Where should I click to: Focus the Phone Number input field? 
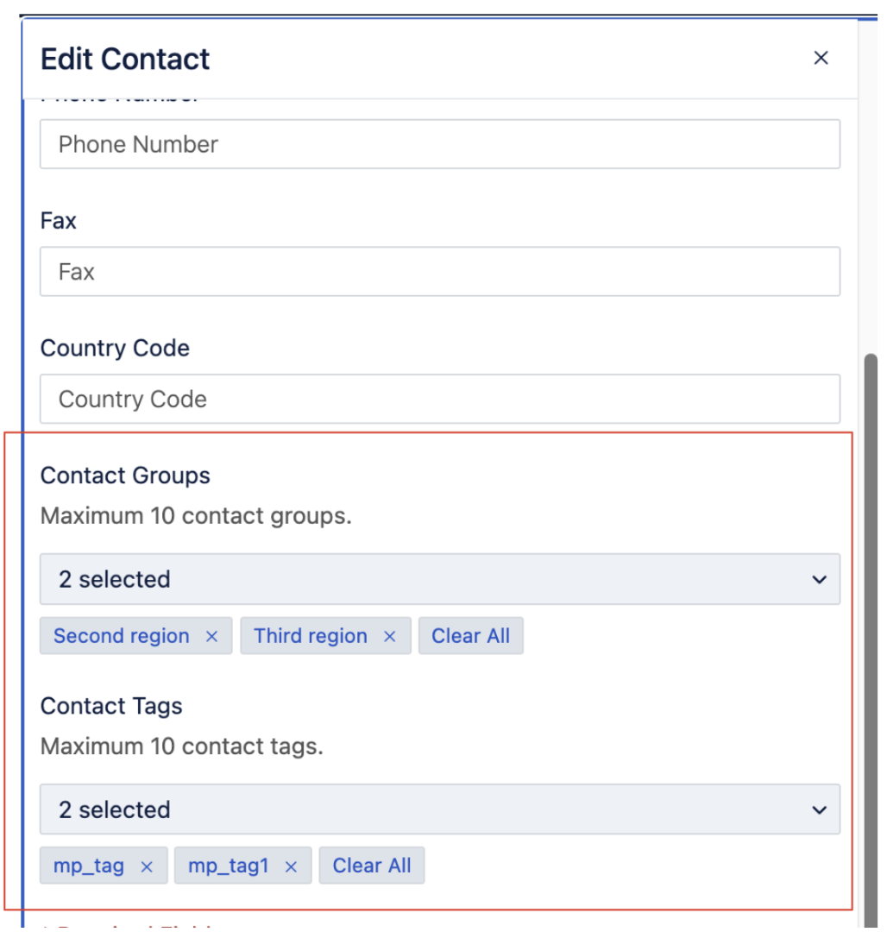click(x=439, y=144)
